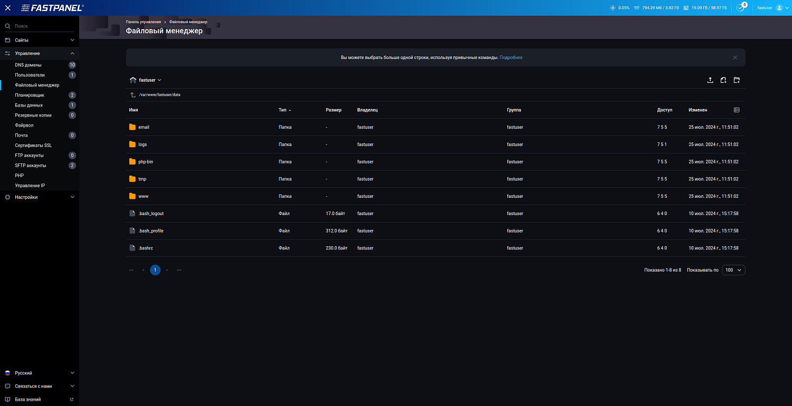Click the create new folder icon
Screen dimensions: 792x406
(737, 80)
